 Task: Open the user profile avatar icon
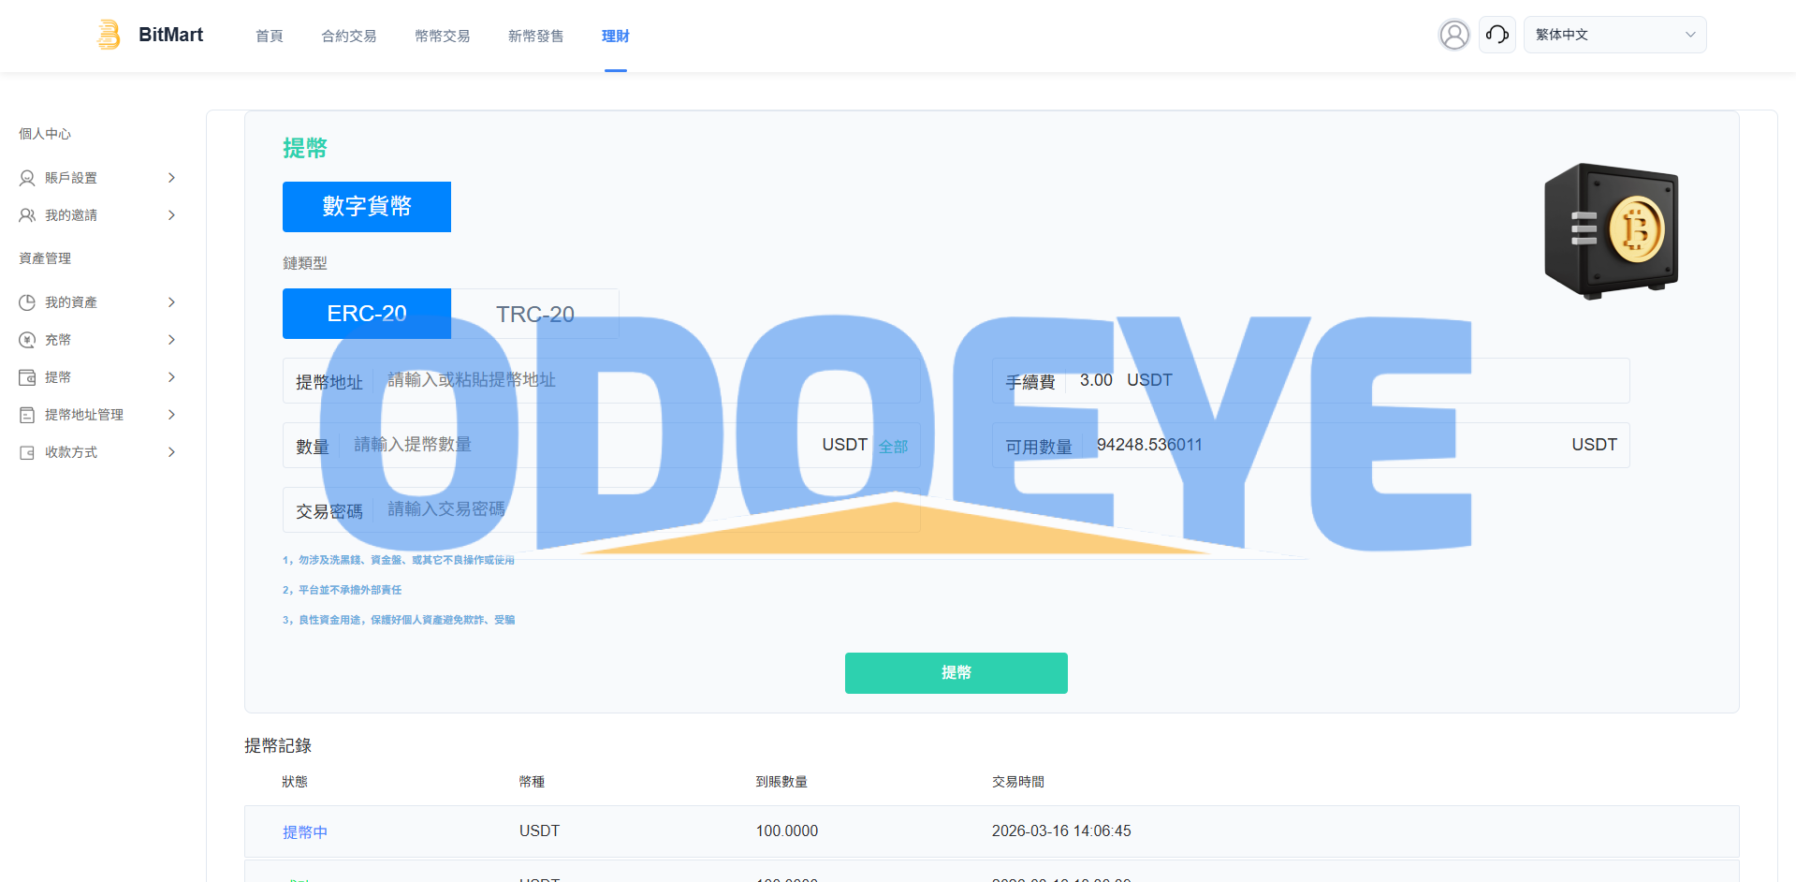point(1453,35)
